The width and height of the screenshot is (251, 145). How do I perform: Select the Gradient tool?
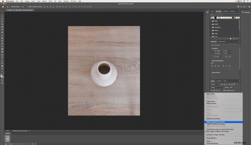click(x=2, y=47)
